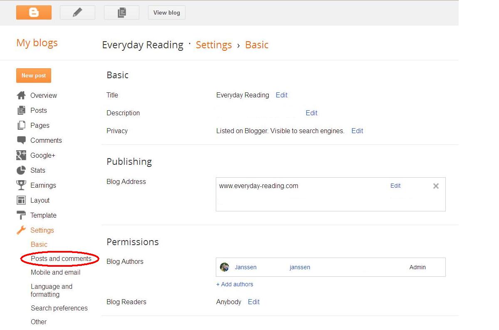Edit Blog Readers permission

pos(254,302)
